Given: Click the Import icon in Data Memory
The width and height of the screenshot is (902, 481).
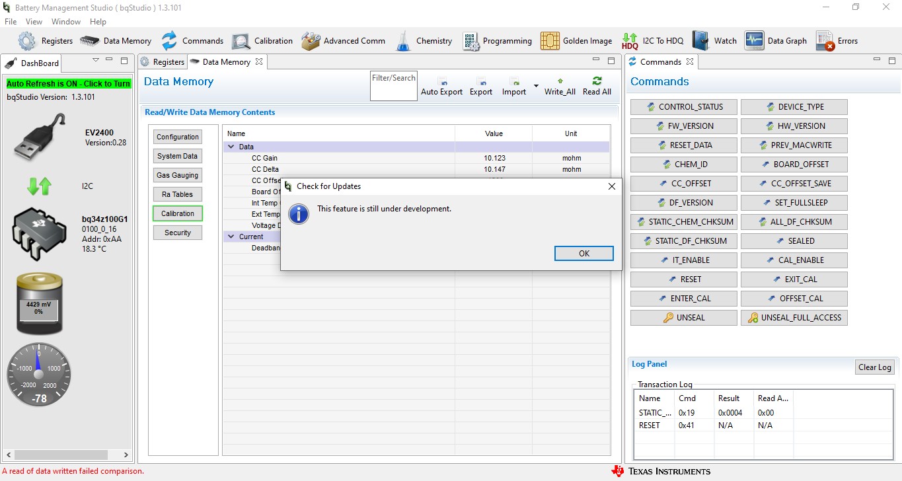Looking at the screenshot, I should pyautogui.click(x=513, y=81).
